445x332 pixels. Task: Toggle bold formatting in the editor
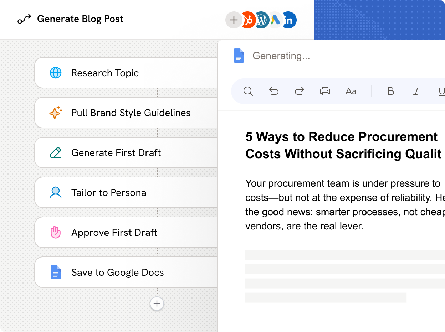tap(390, 91)
